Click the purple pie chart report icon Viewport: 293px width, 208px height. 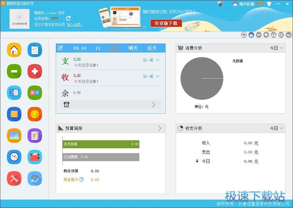point(35,135)
